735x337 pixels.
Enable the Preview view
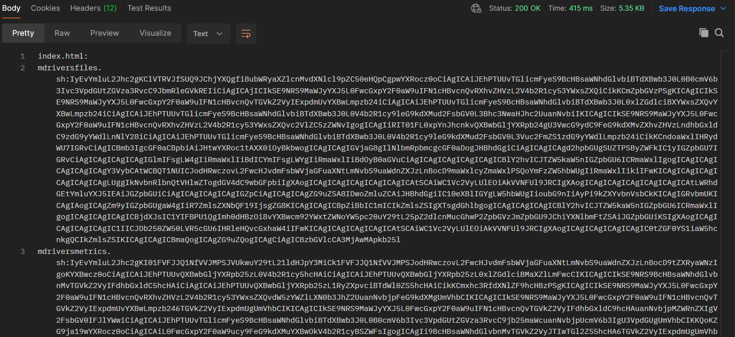coord(104,33)
